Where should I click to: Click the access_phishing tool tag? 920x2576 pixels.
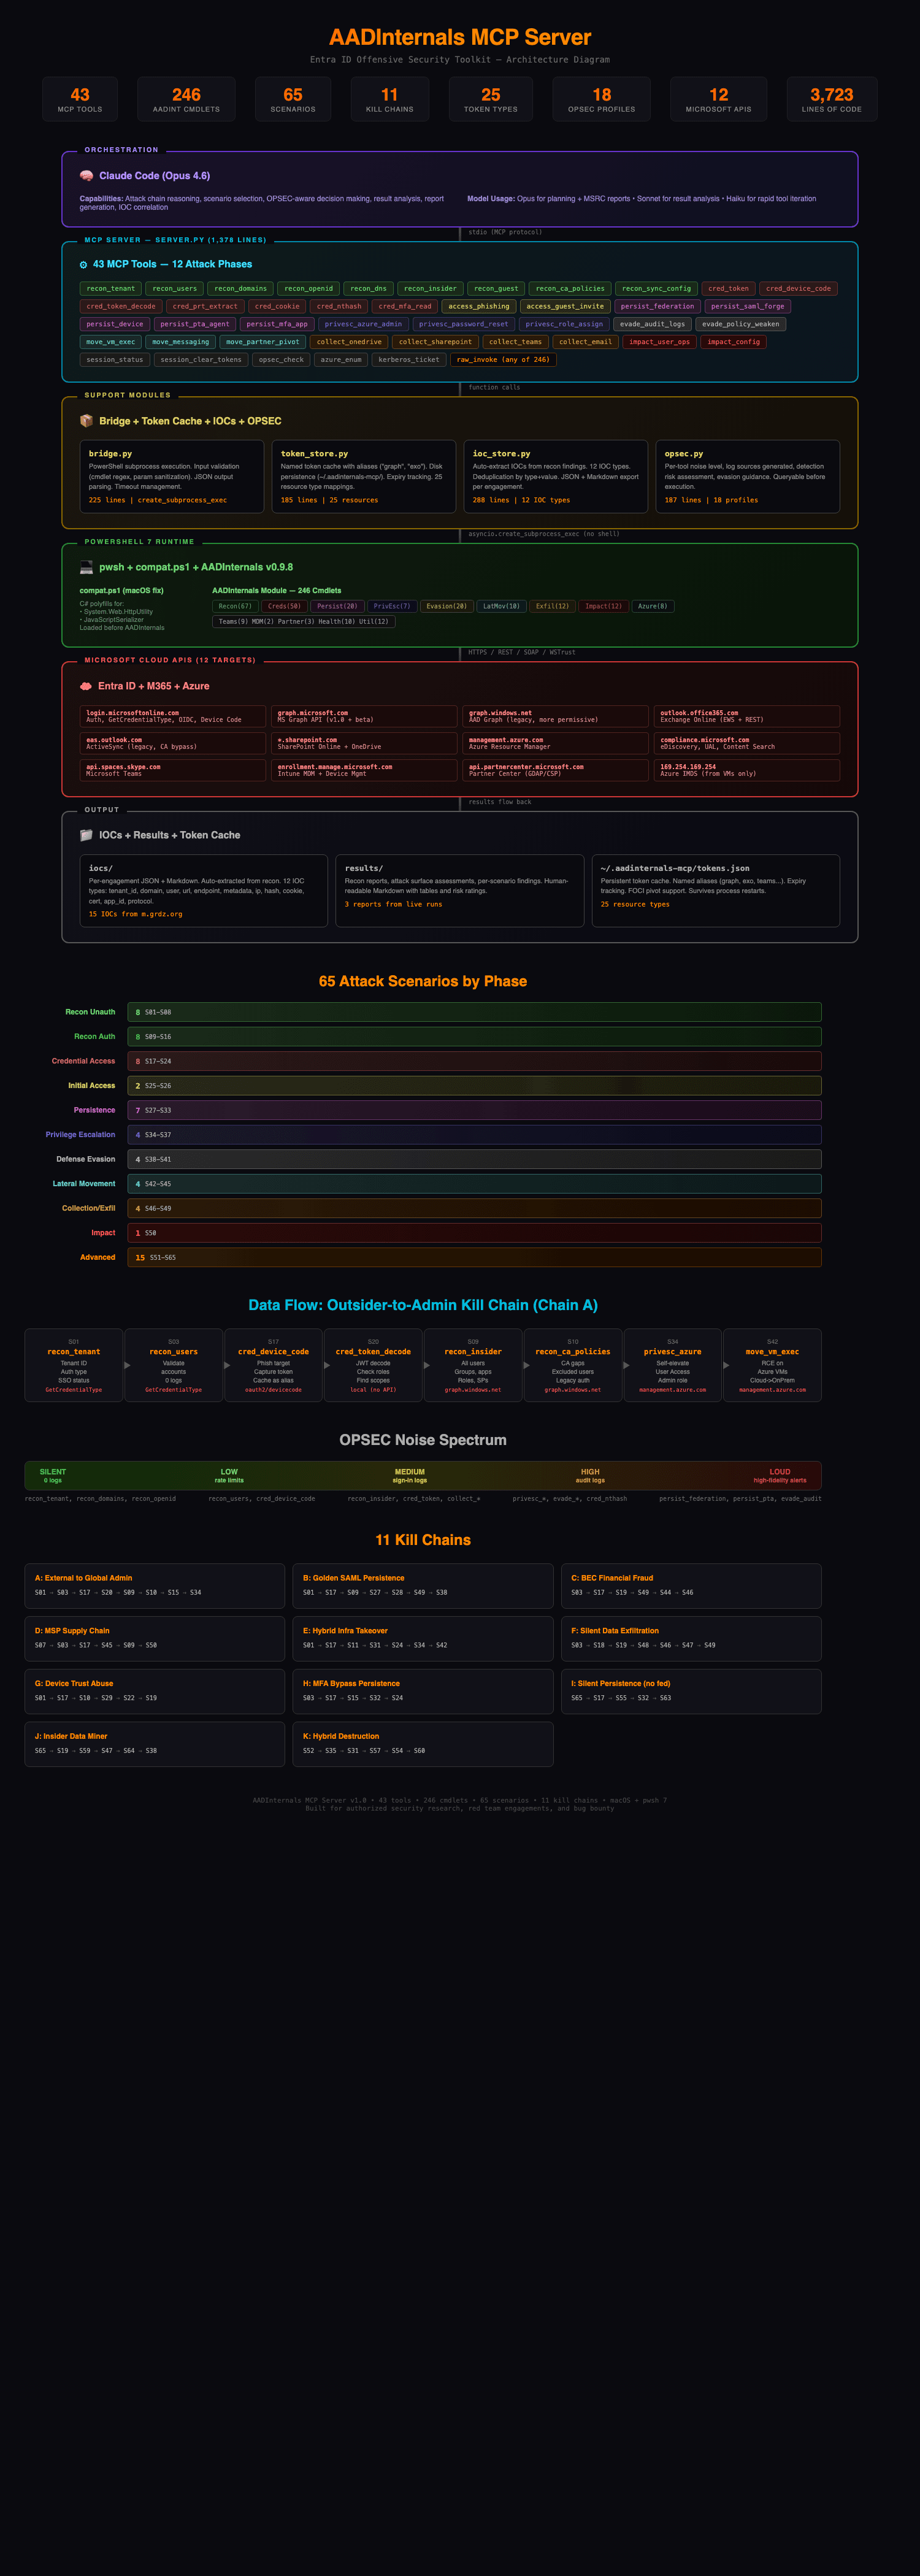pyautogui.click(x=479, y=307)
